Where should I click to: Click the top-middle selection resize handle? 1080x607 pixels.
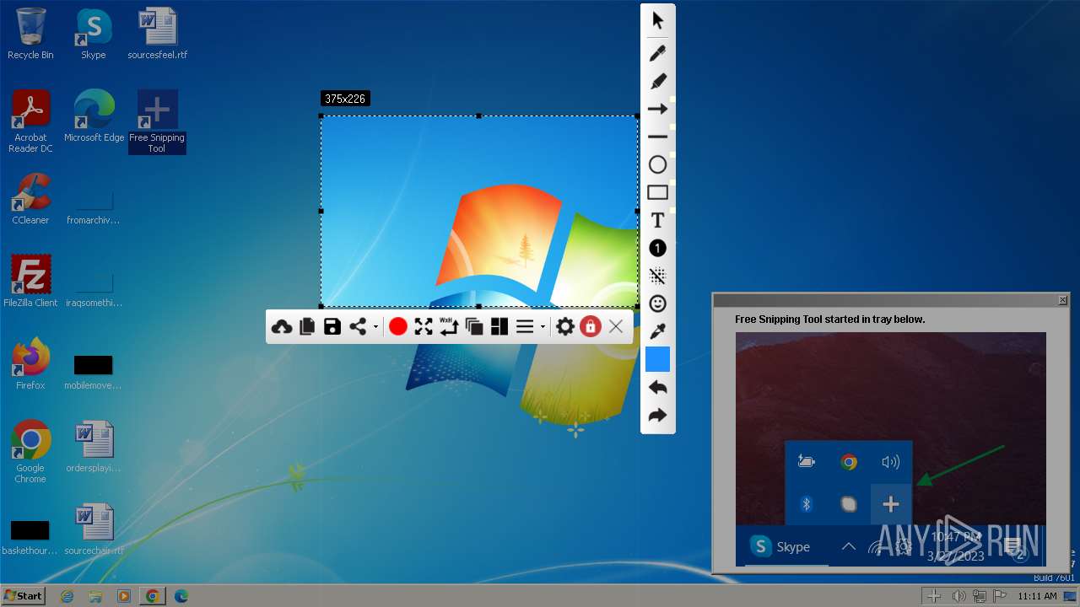479,116
